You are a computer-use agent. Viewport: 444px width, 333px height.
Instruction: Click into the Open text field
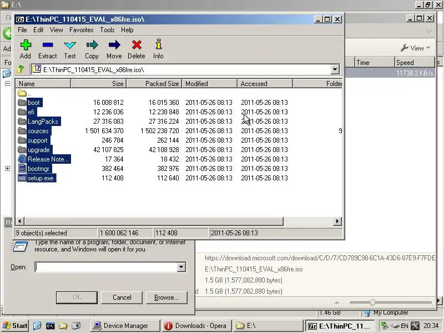pos(107,267)
